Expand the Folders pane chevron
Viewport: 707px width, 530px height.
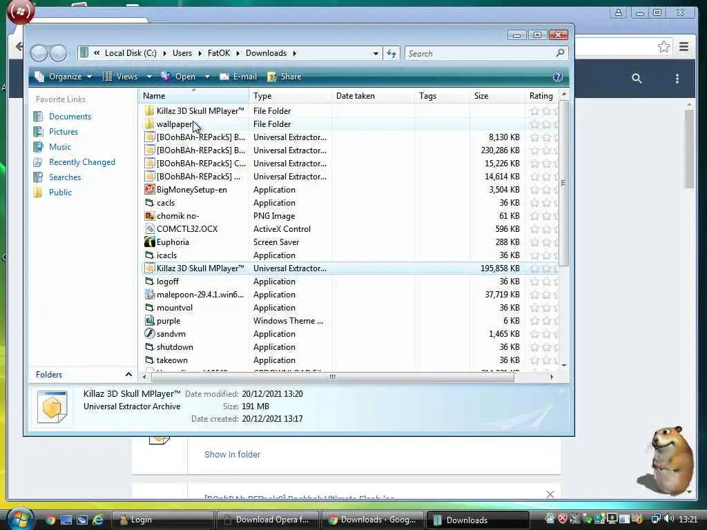coord(128,375)
